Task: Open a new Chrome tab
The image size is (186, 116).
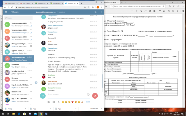Action: click(x=81, y=3)
